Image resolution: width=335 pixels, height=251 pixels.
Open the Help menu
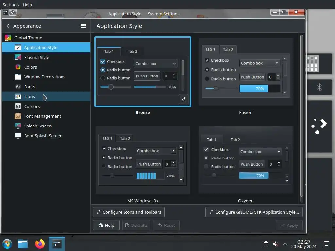[27, 5]
